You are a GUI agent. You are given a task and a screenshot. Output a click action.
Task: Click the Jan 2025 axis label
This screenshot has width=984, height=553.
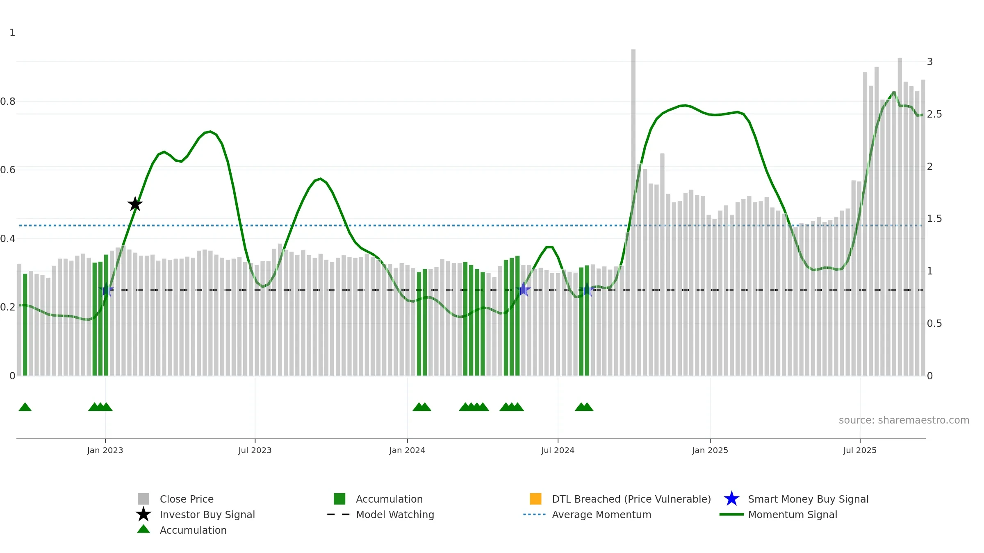pyautogui.click(x=710, y=451)
